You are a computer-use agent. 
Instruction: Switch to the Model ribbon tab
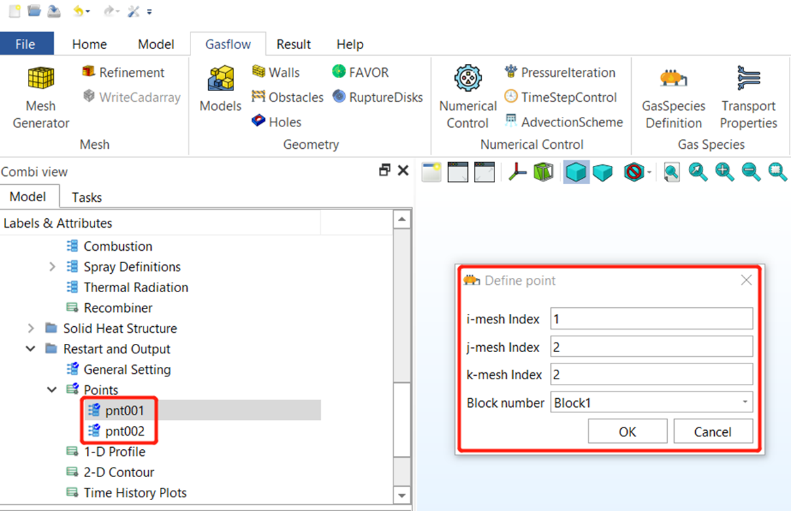(156, 44)
